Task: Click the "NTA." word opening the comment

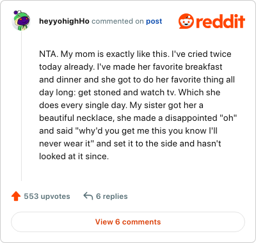Action: [49, 54]
